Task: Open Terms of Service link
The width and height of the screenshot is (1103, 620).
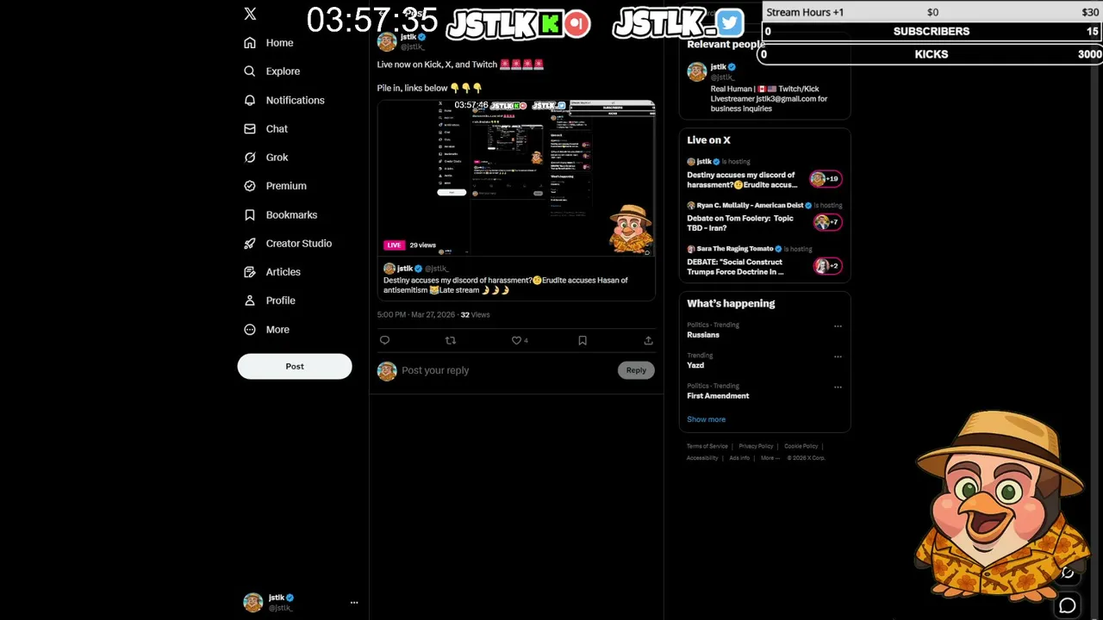Action: (707, 446)
